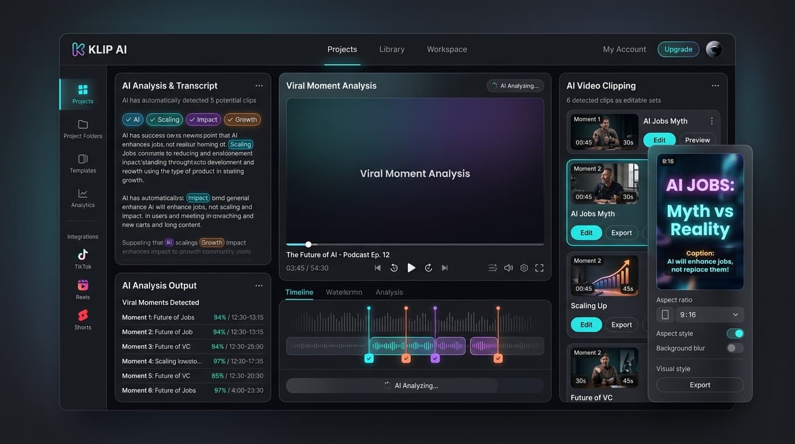Open player settings gear

pos(524,268)
